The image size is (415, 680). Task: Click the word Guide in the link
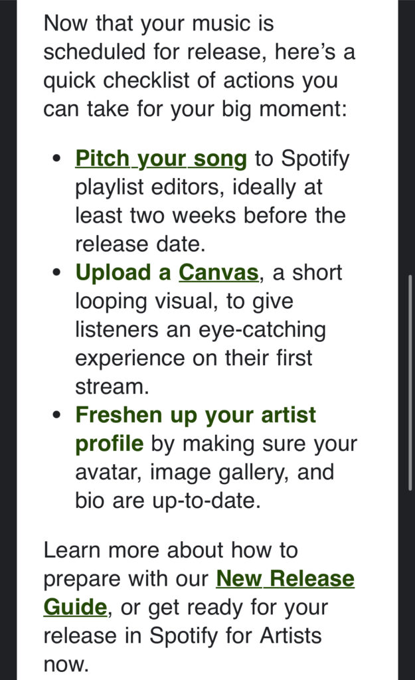(75, 607)
